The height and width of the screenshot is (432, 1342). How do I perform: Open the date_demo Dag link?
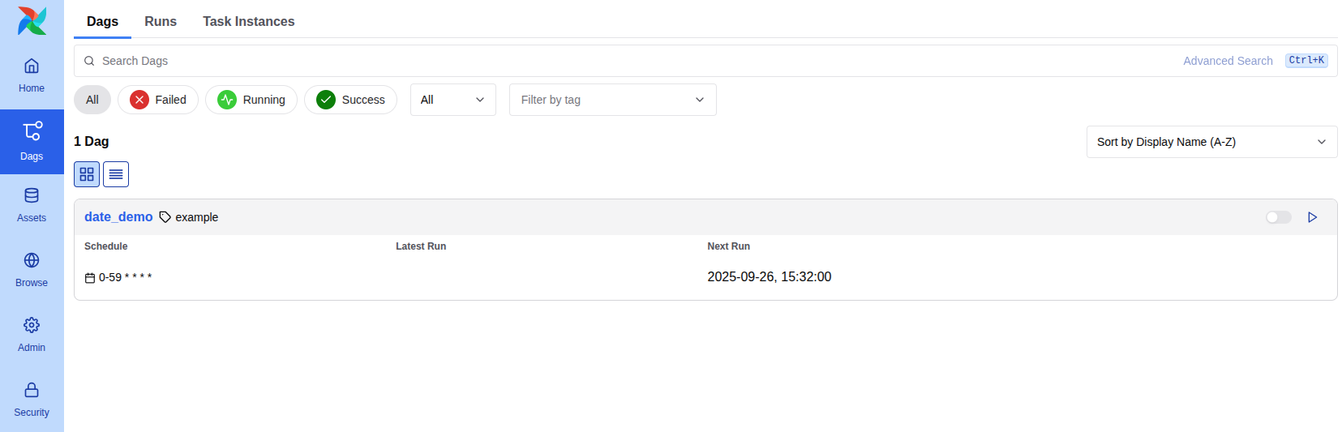tap(118, 216)
